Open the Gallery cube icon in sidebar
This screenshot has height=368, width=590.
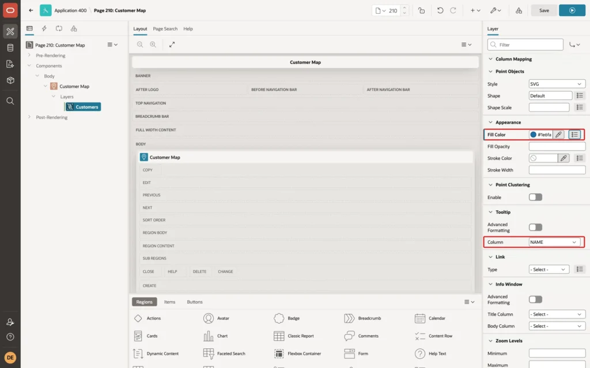pos(10,80)
